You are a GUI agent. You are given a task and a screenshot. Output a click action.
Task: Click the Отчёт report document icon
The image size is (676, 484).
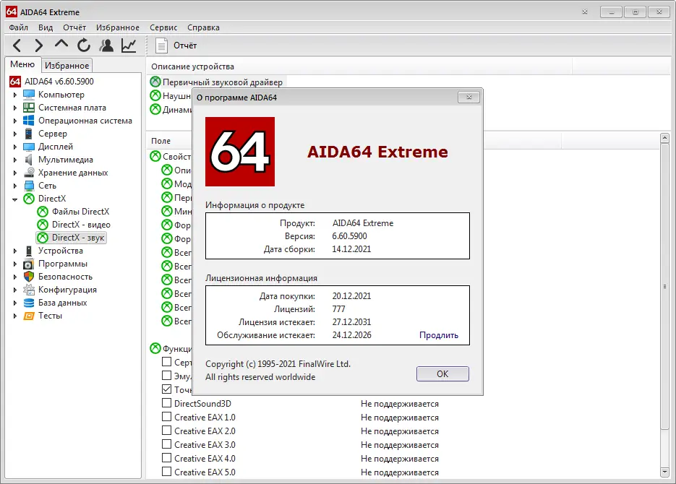[161, 46]
